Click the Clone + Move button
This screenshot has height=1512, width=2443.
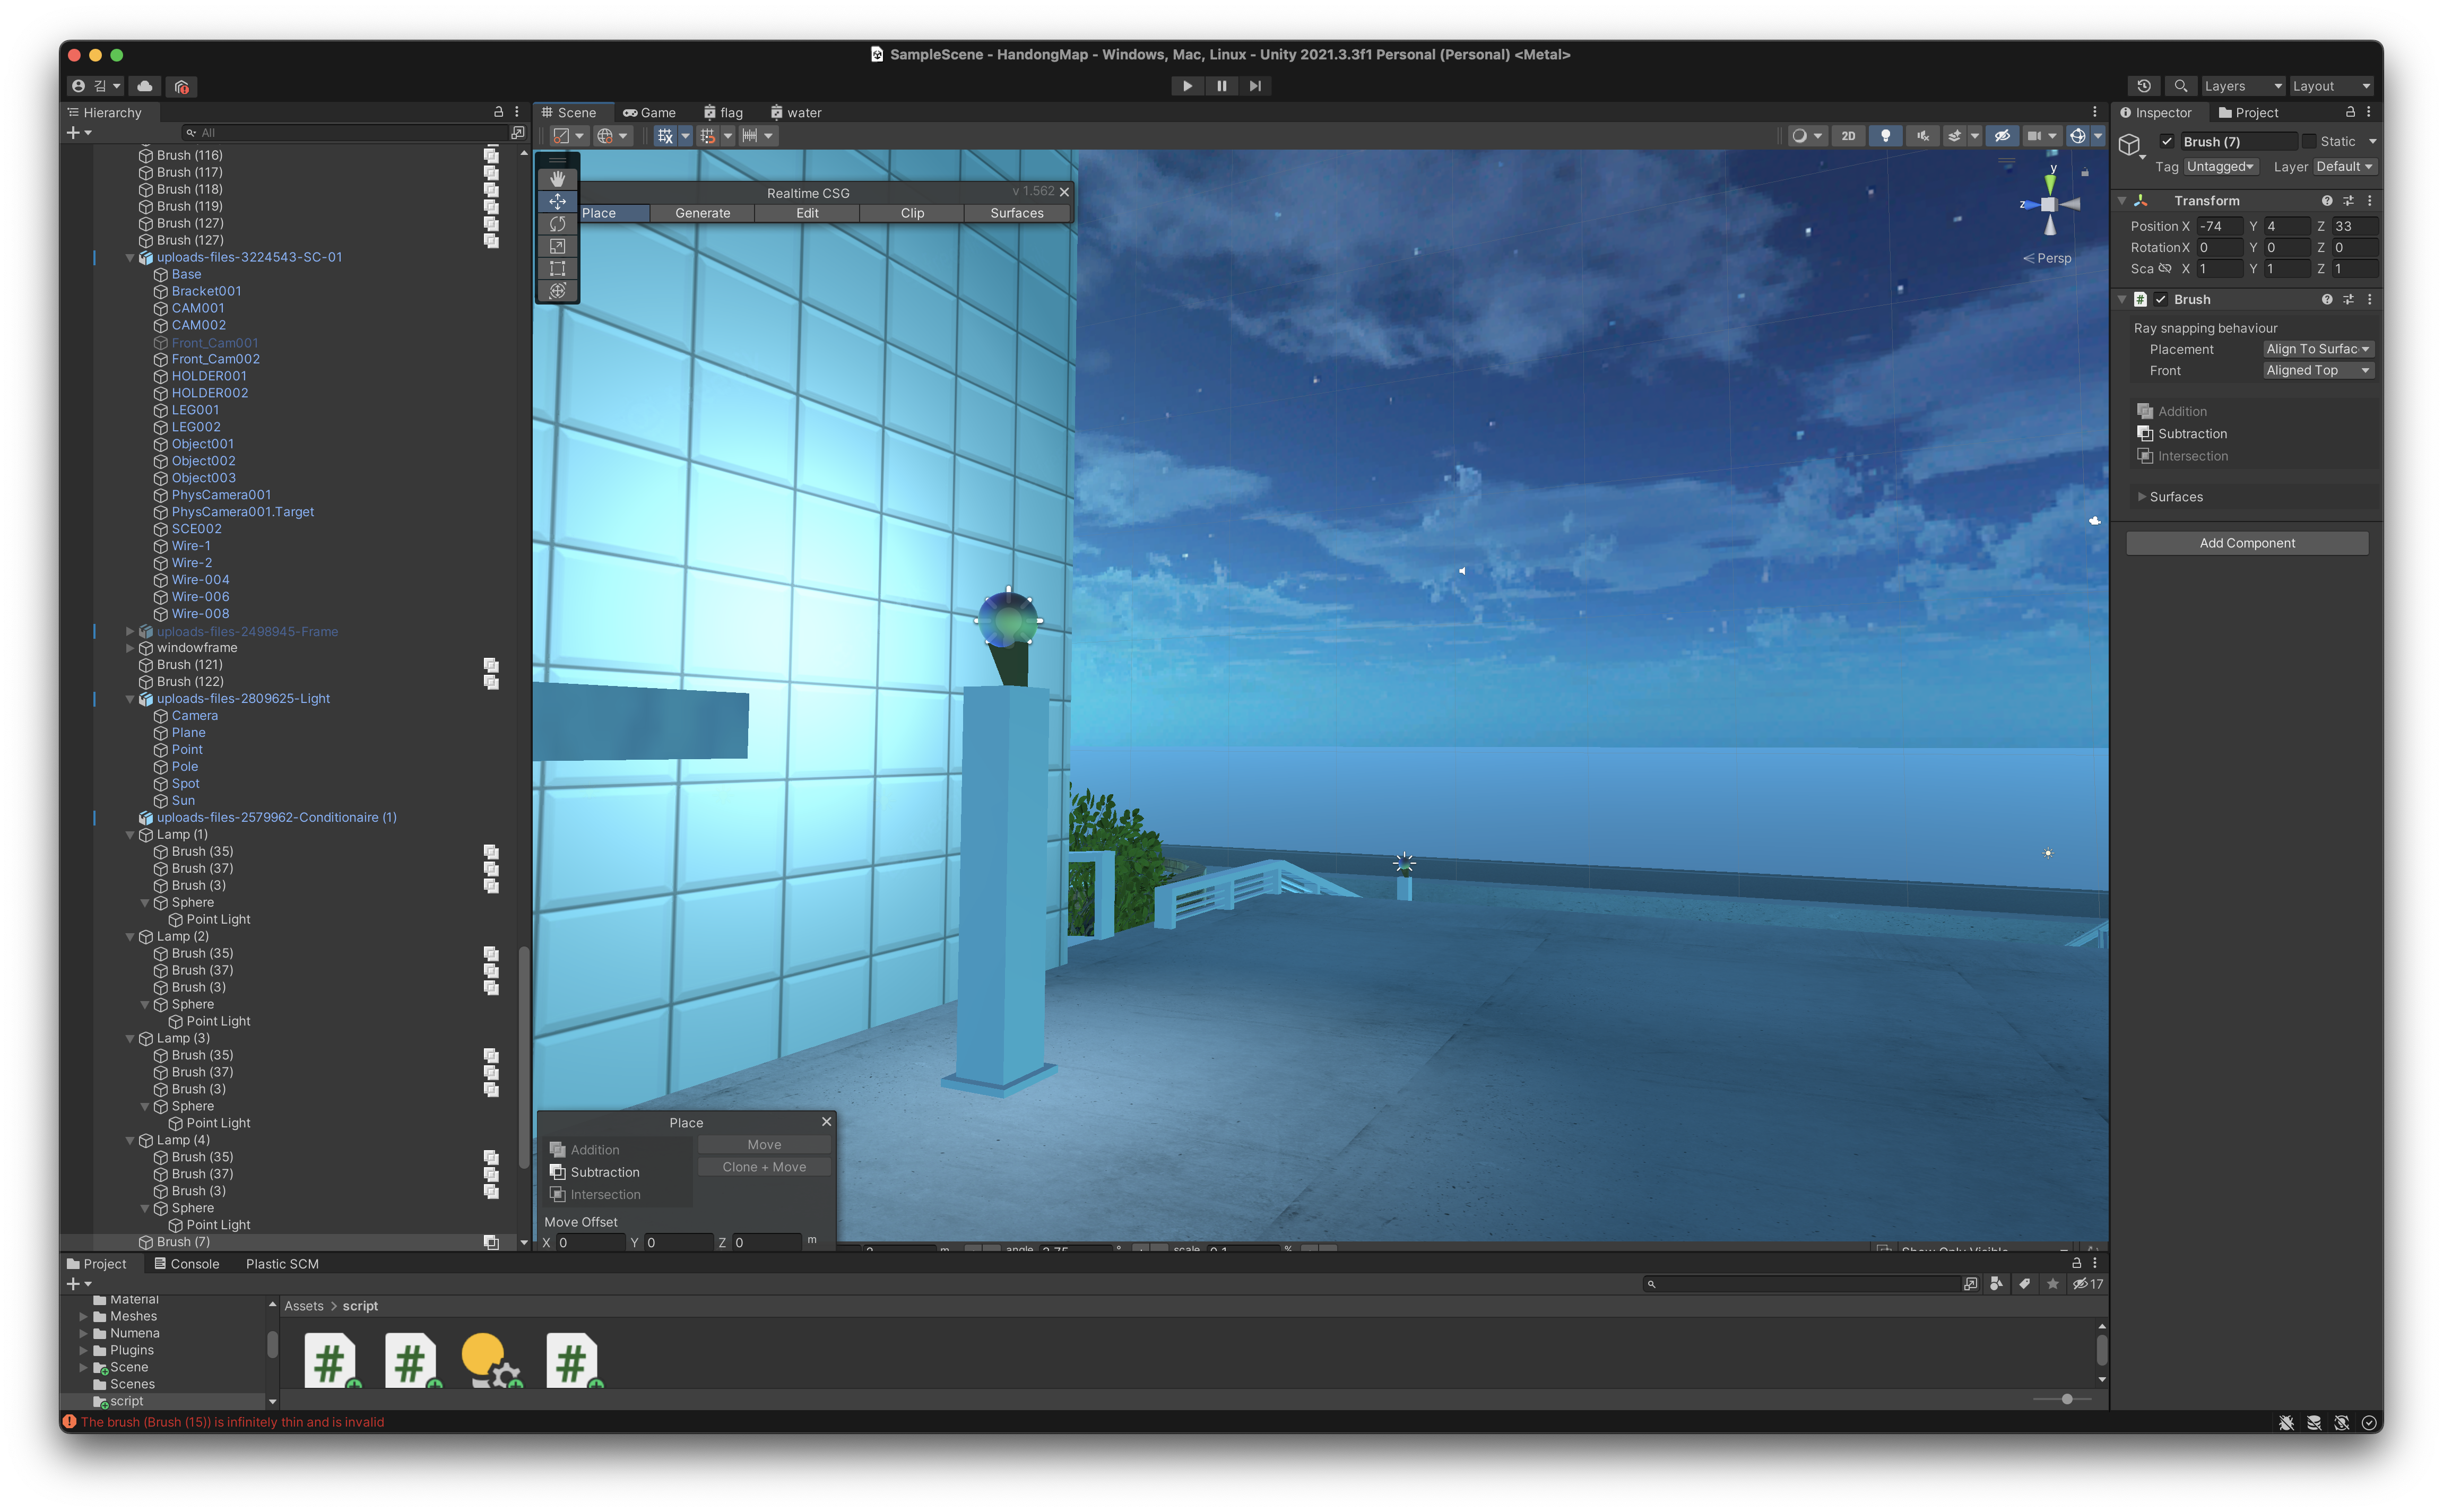[x=764, y=1167]
